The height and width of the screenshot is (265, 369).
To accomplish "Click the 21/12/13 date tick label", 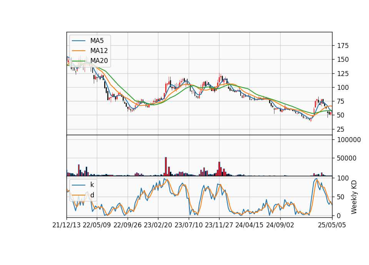I will tap(66, 225).
